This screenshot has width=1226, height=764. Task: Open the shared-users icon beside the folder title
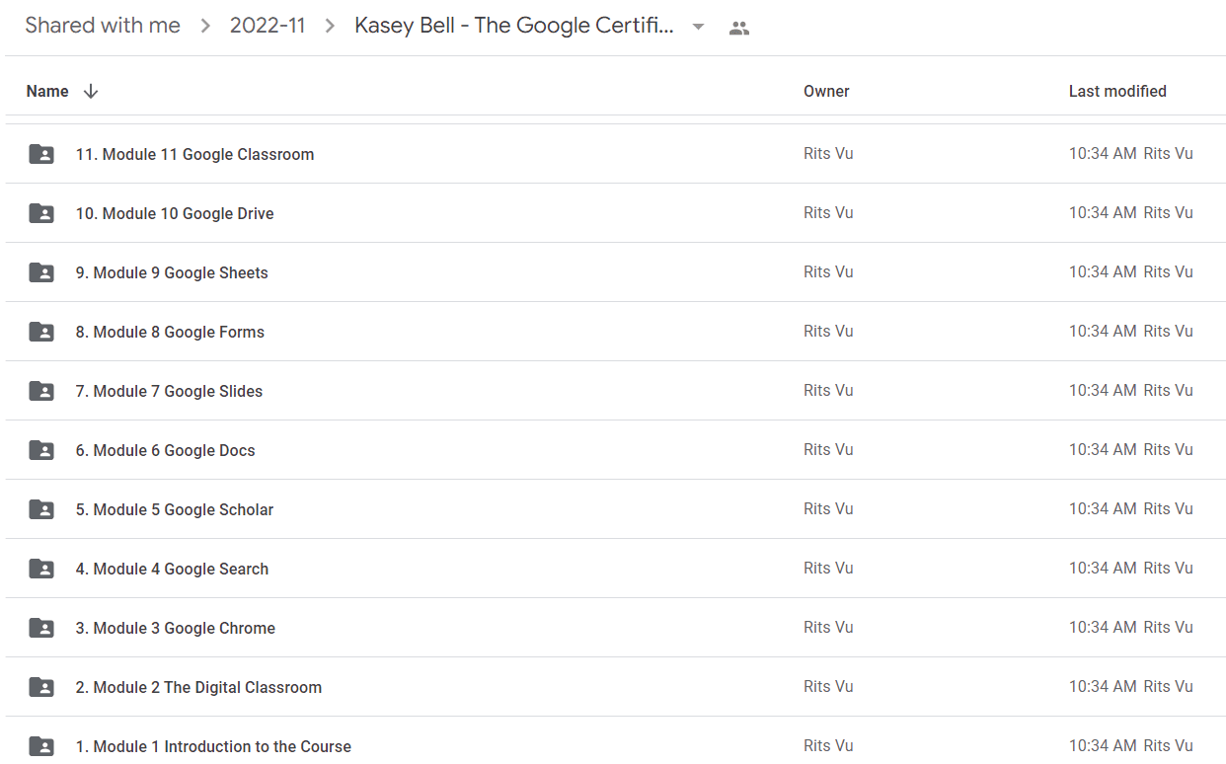[x=738, y=28]
